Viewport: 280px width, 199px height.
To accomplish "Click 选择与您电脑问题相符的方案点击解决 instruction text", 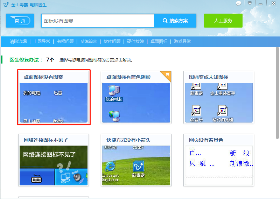I will tap(96, 60).
